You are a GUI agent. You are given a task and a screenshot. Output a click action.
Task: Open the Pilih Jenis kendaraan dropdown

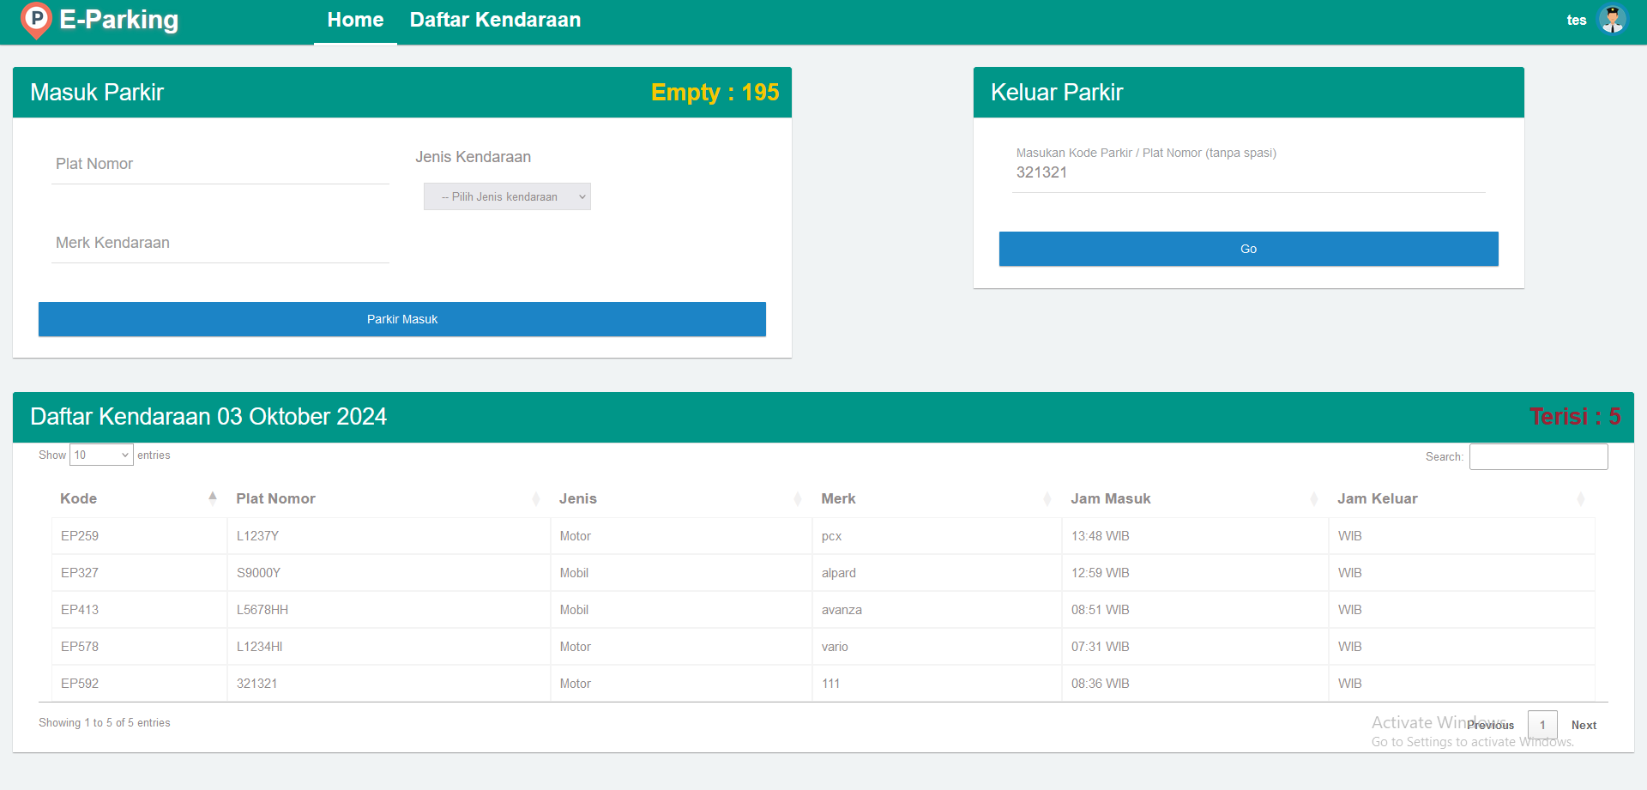pyautogui.click(x=506, y=196)
